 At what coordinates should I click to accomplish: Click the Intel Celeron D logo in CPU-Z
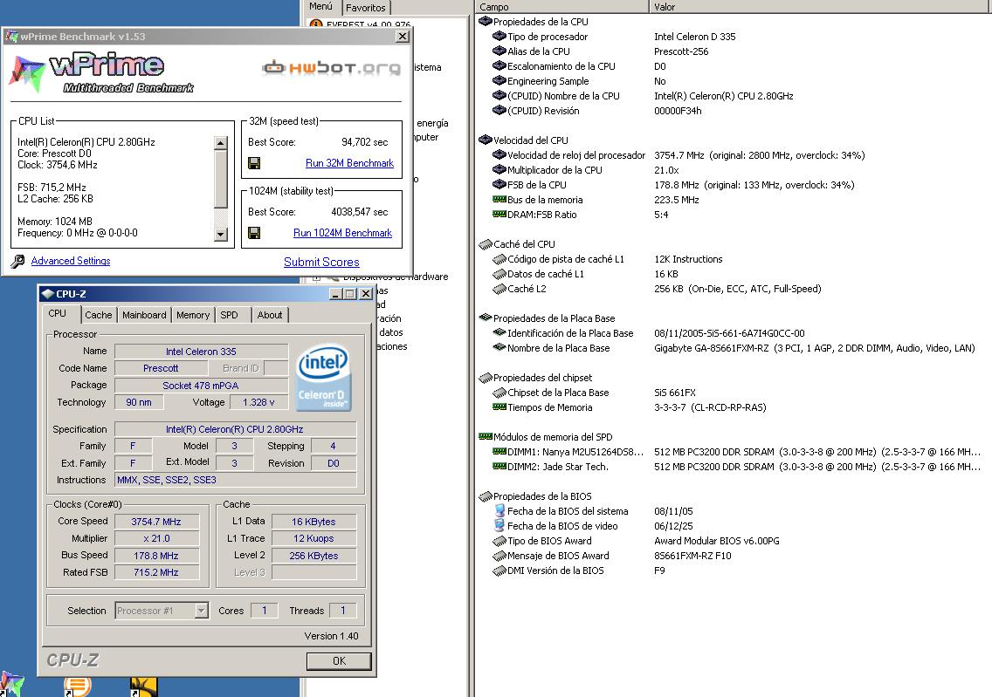pyautogui.click(x=322, y=377)
